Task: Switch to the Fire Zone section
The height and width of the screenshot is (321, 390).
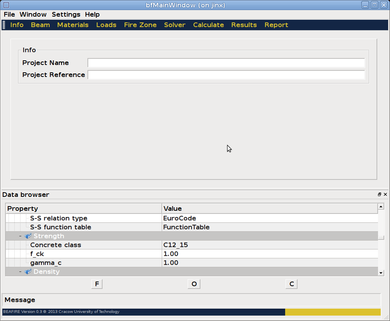Action: [x=140, y=25]
